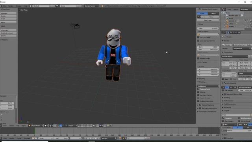Viewport: 252px width, 142px height.
Task: Open the properties editor type selector
Action: [224, 32]
